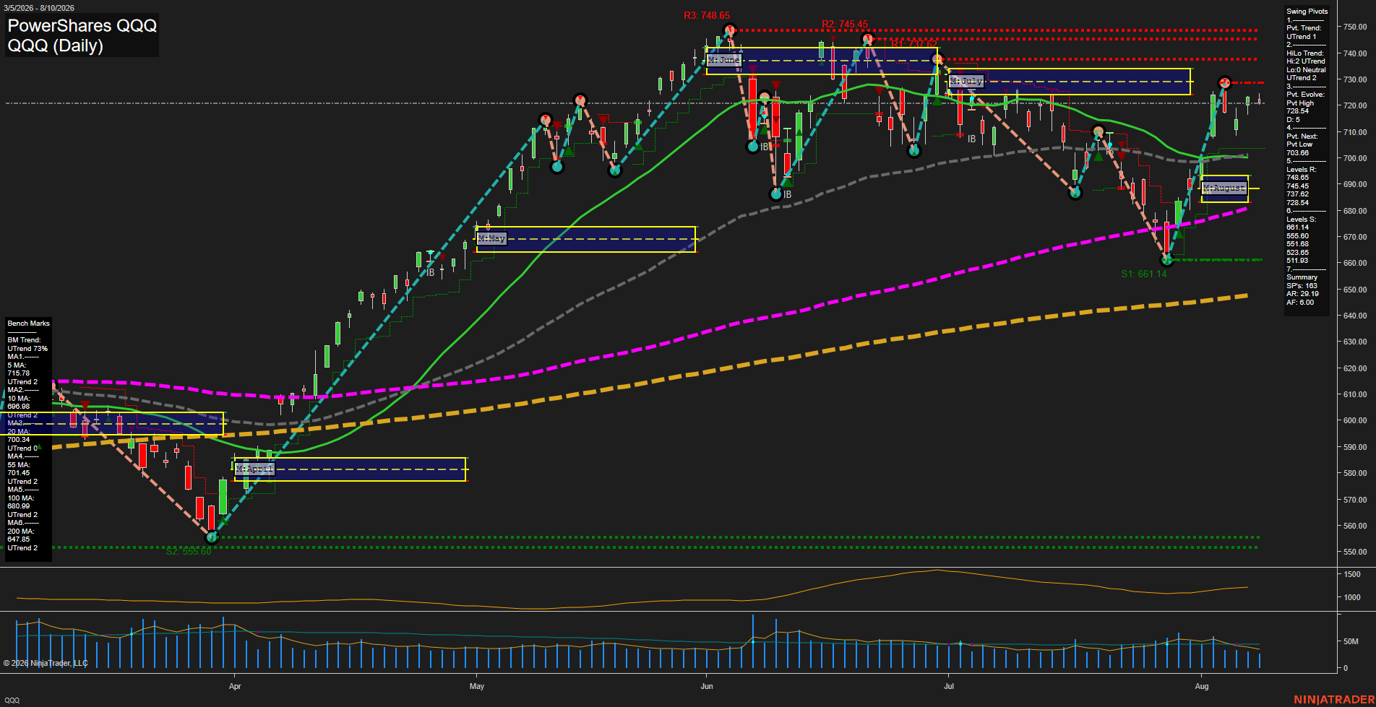This screenshot has width=1376, height=707.
Task: Select latest August pivot high circle near 728.54
Action: (1224, 83)
